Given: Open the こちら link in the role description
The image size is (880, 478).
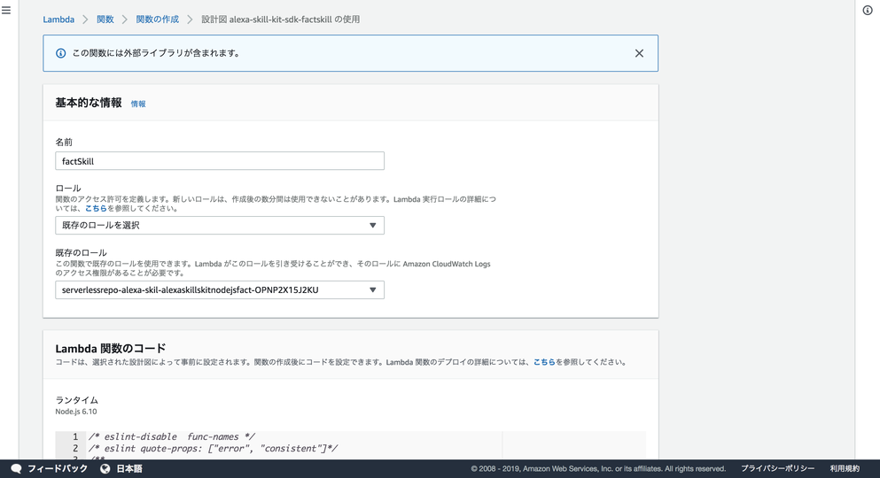Looking at the screenshot, I should coord(96,208).
